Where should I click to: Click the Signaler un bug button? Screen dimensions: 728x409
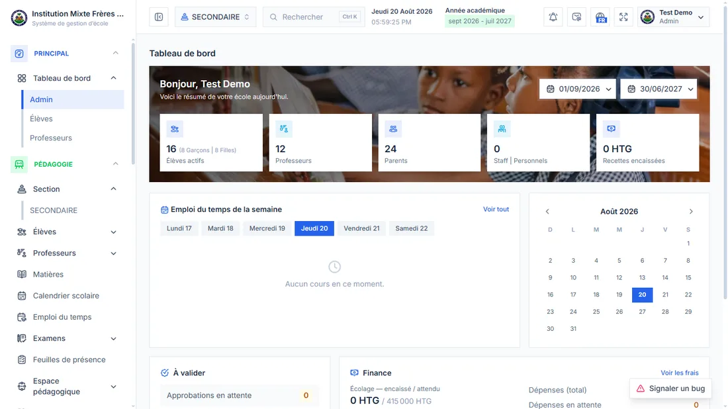click(670, 388)
